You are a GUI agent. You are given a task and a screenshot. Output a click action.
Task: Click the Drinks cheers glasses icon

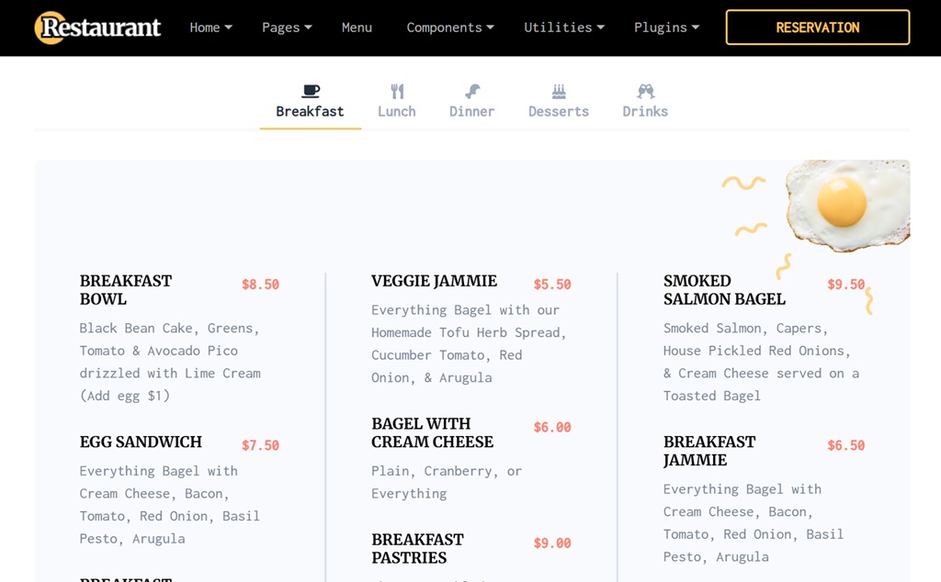pyautogui.click(x=645, y=91)
